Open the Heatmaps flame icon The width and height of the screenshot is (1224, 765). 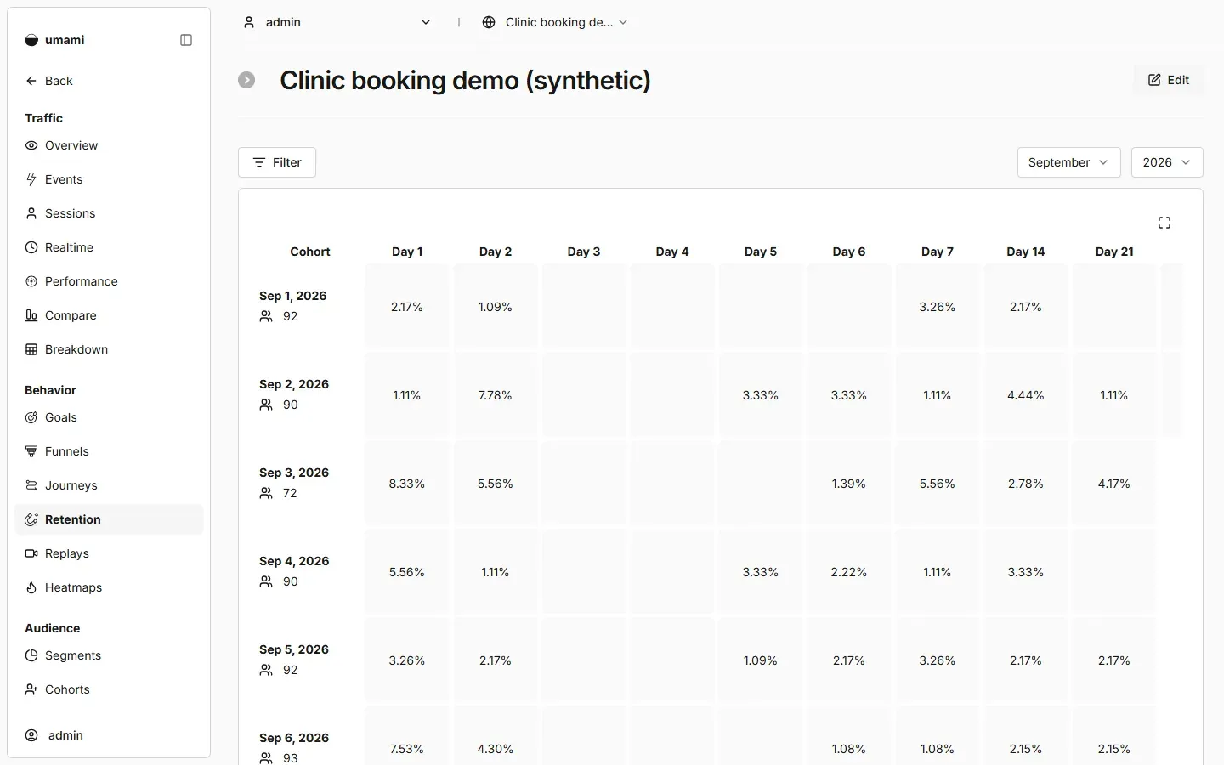[x=31, y=587]
